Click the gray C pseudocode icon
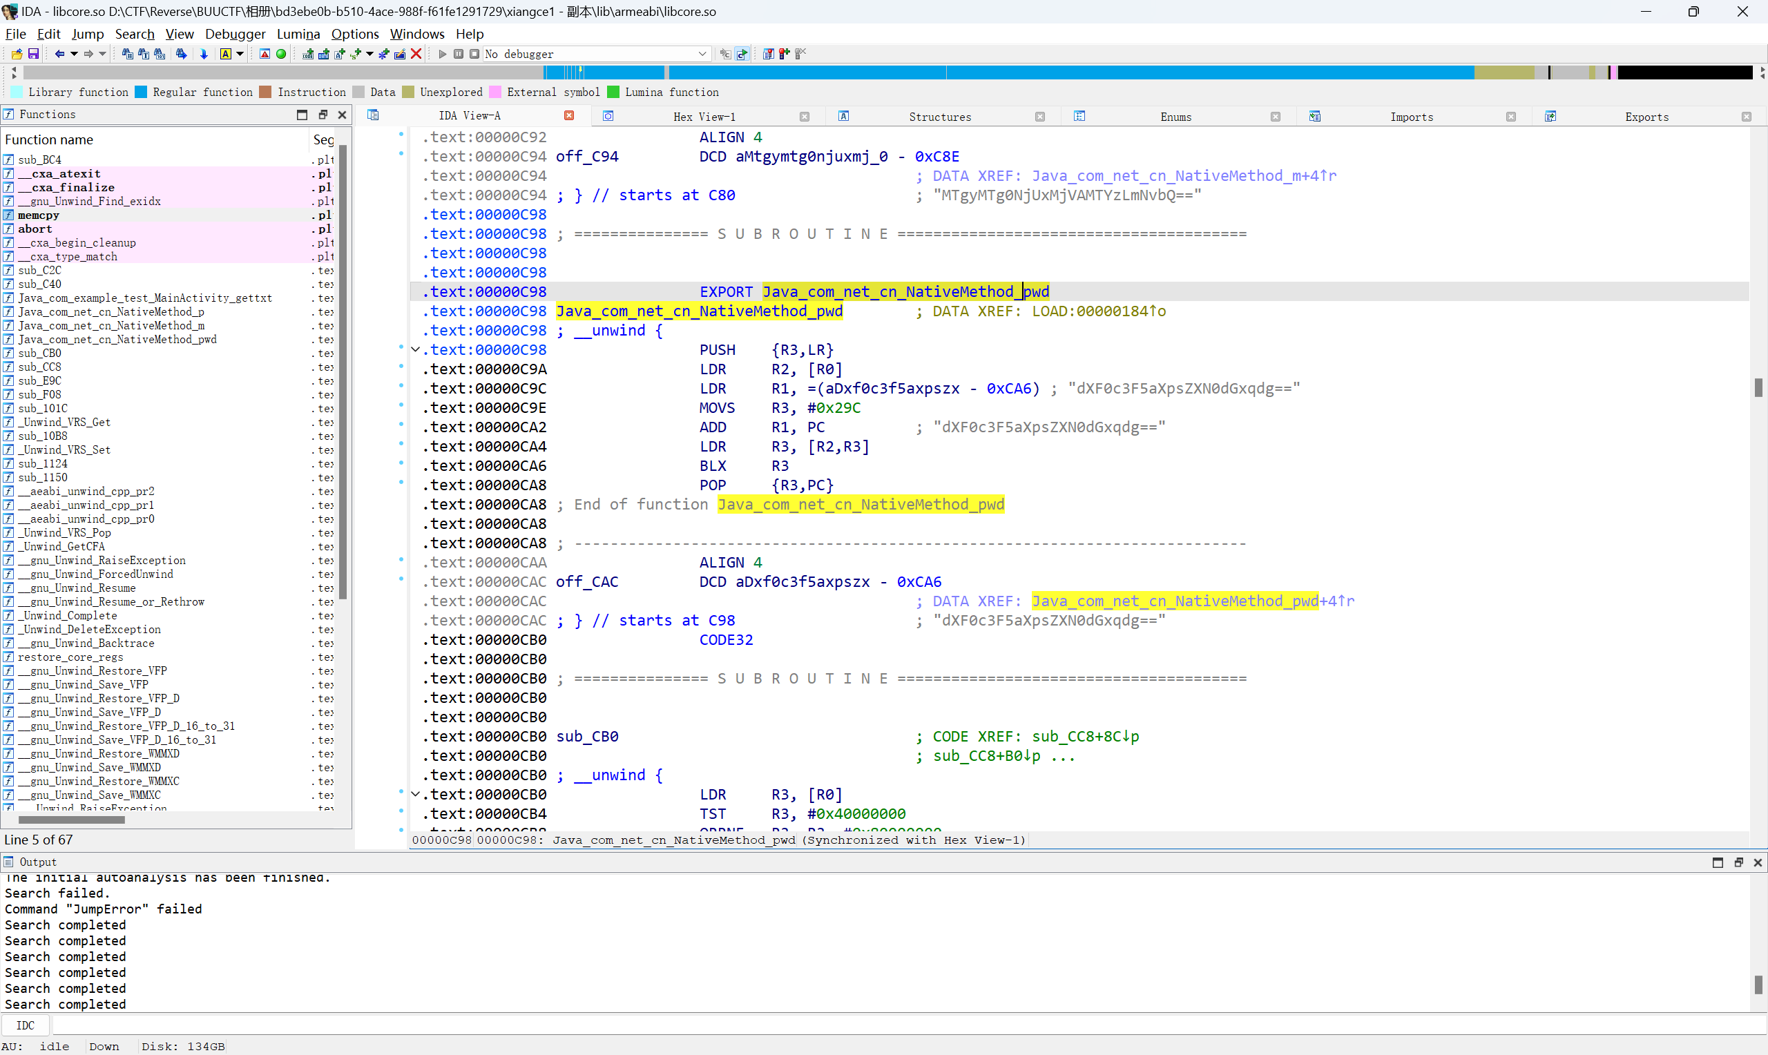Screen dimensions: 1768x1055 coord(725,54)
